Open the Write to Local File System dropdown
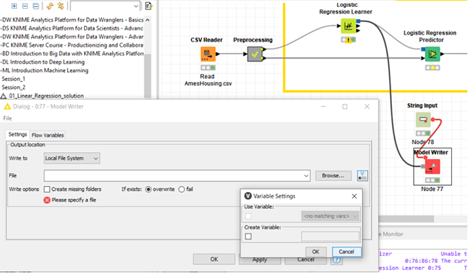Image resolution: width=468 pixels, height=273 pixels. [x=72, y=158]
